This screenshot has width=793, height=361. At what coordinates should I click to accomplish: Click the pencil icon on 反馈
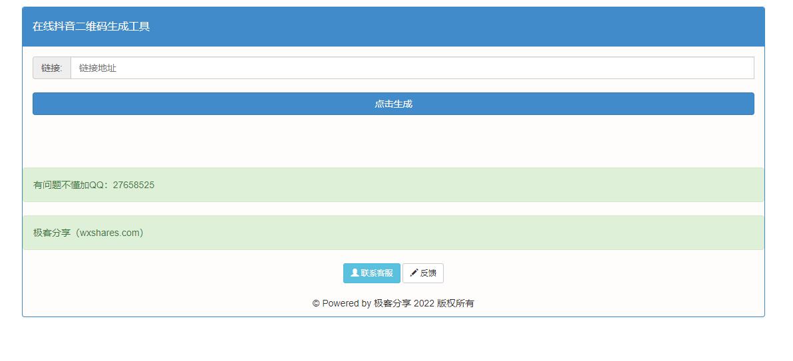click(x=414, y=273)
